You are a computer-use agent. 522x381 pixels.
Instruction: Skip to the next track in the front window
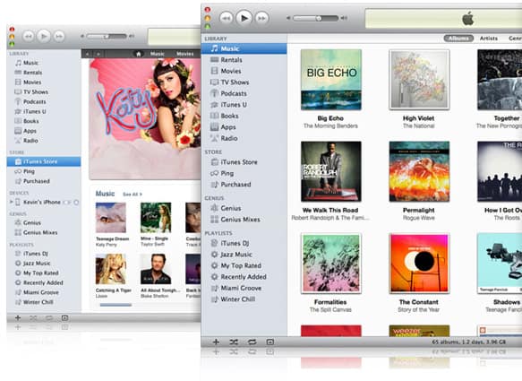pyautogui.click(x=262, y=18)
